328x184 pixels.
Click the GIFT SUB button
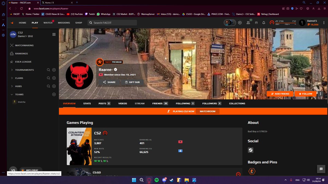click(x=132, y=82)
